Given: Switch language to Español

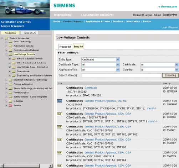Looking at the screenshot, I should (167, 15).
